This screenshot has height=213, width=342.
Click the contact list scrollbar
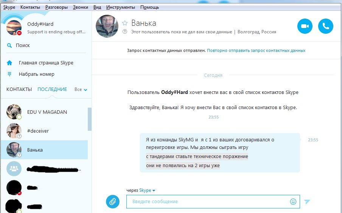90,119
